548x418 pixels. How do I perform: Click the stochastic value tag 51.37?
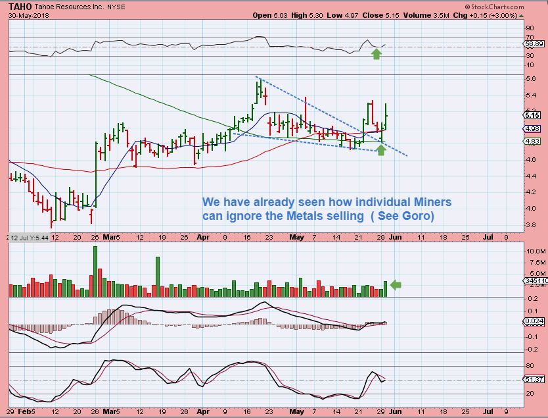(534, 379)
